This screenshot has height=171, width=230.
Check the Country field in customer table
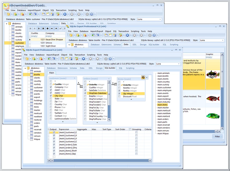pos(51,104)
